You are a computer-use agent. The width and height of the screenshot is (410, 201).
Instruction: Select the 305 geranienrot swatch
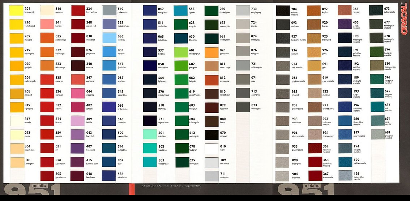click(47, 176)
